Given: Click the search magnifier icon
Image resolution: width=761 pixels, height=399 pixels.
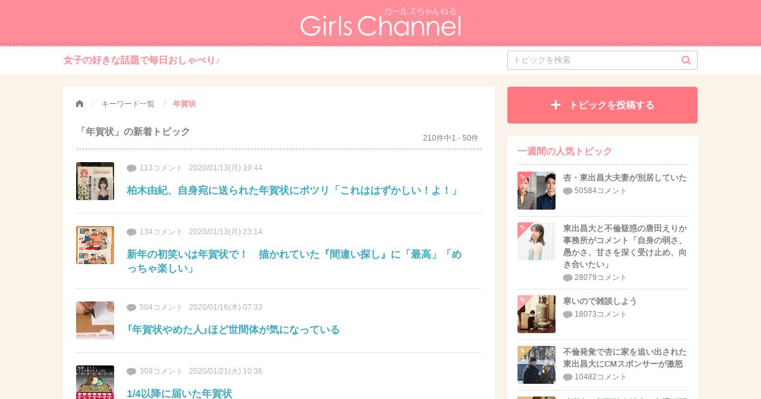Looking at the screenshot, I should [x=686, y=60].
